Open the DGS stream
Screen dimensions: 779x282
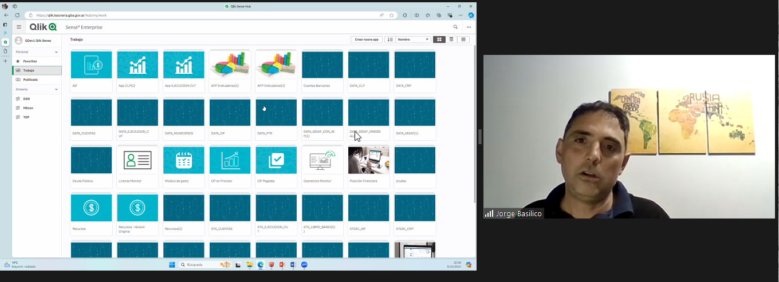pos(26,99)
